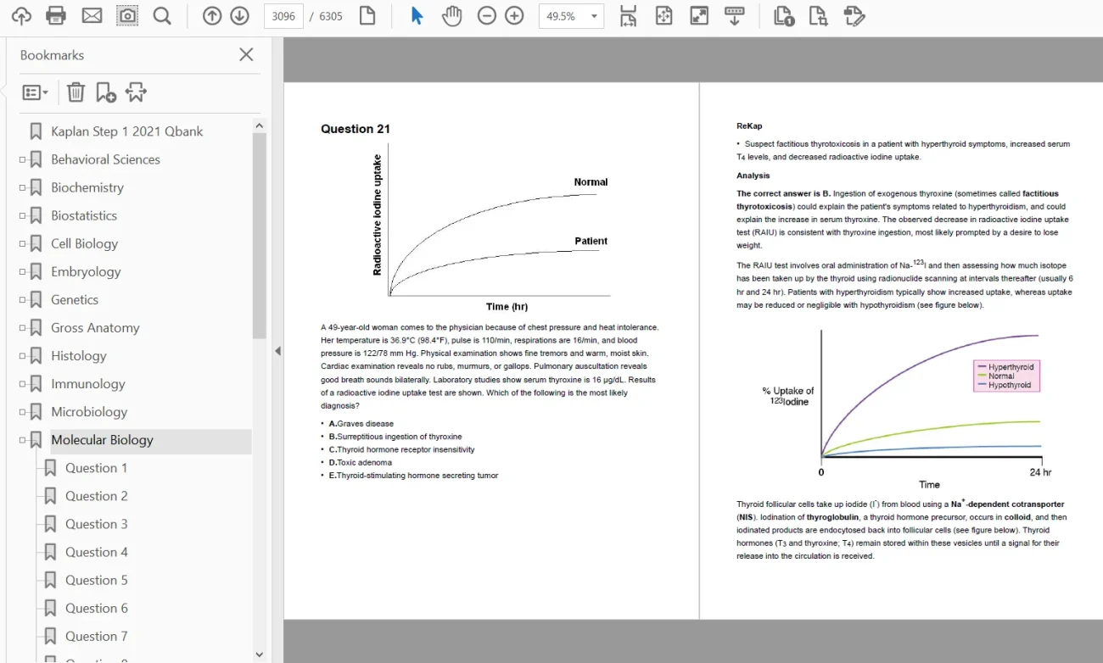Click answer B. Surreptitious ingestion of thyroxine
This screenshot has height=663, width=1103.
pos(395,437)
